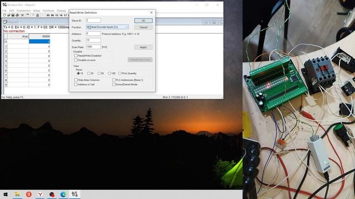Click the value cell in row 9
This screenshot has height=199, width=355.
tap(39, 85)
